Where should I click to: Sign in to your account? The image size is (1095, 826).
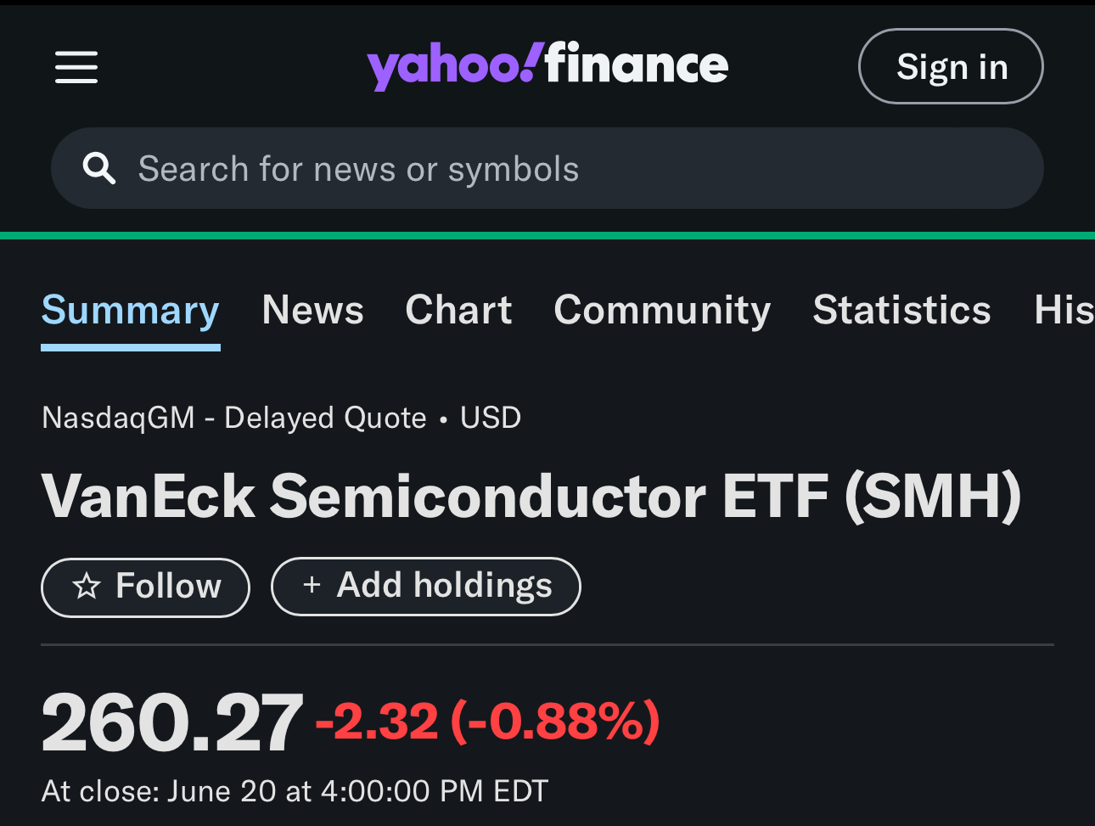tap(951, 66)
